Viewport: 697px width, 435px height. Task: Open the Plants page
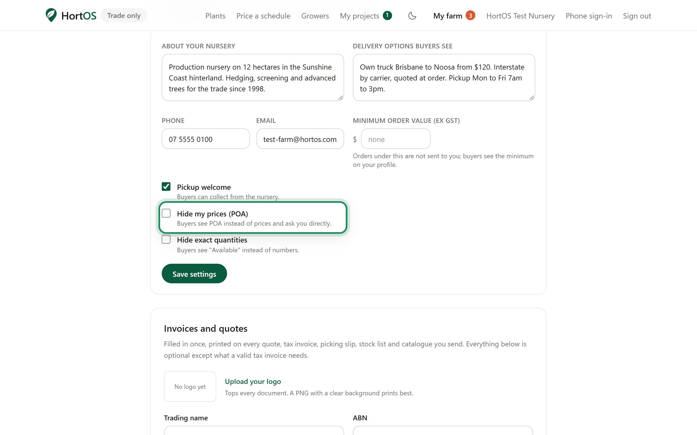[215, 16]
